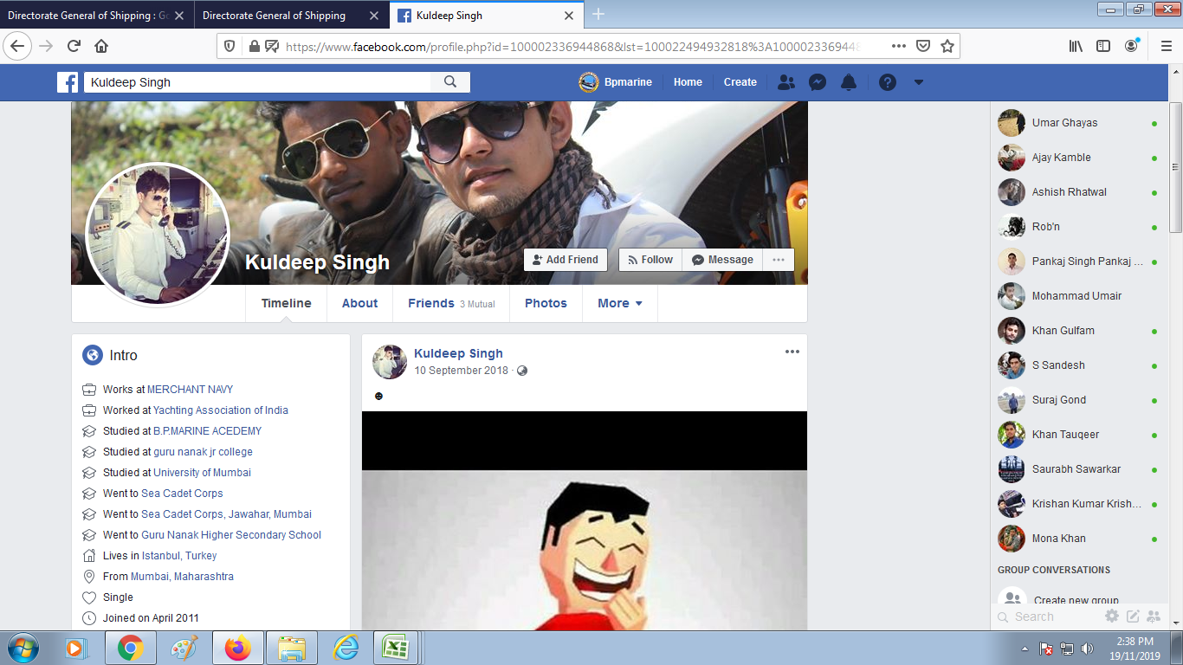Viewport: 1183px width, 665px height.
Task: Bookmark this page with the star
Action: pos(947,46)
